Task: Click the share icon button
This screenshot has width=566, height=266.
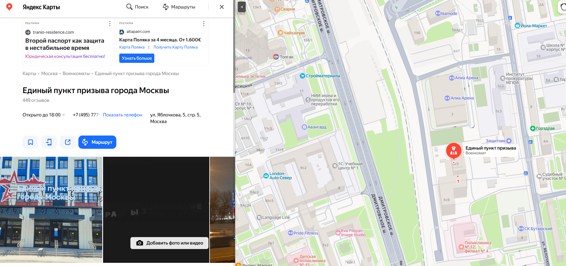Action: [x=68, y=142]
